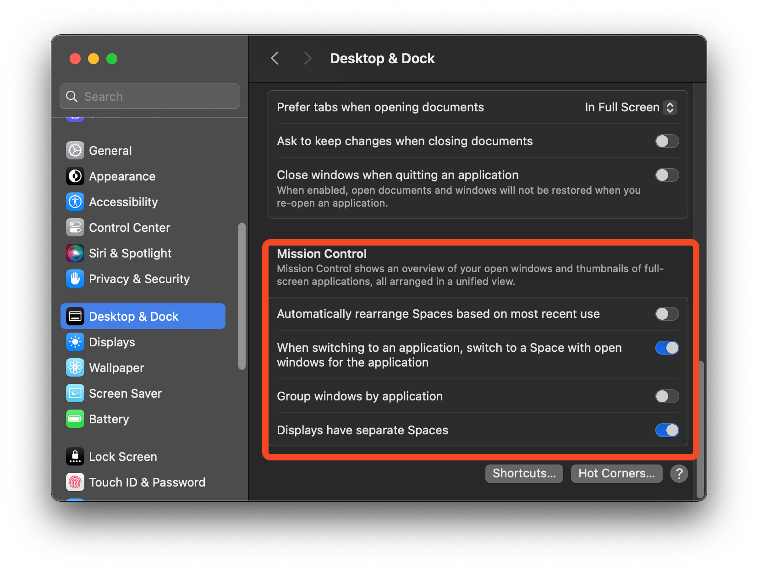Open Wallpaper settings

point(116,367)
